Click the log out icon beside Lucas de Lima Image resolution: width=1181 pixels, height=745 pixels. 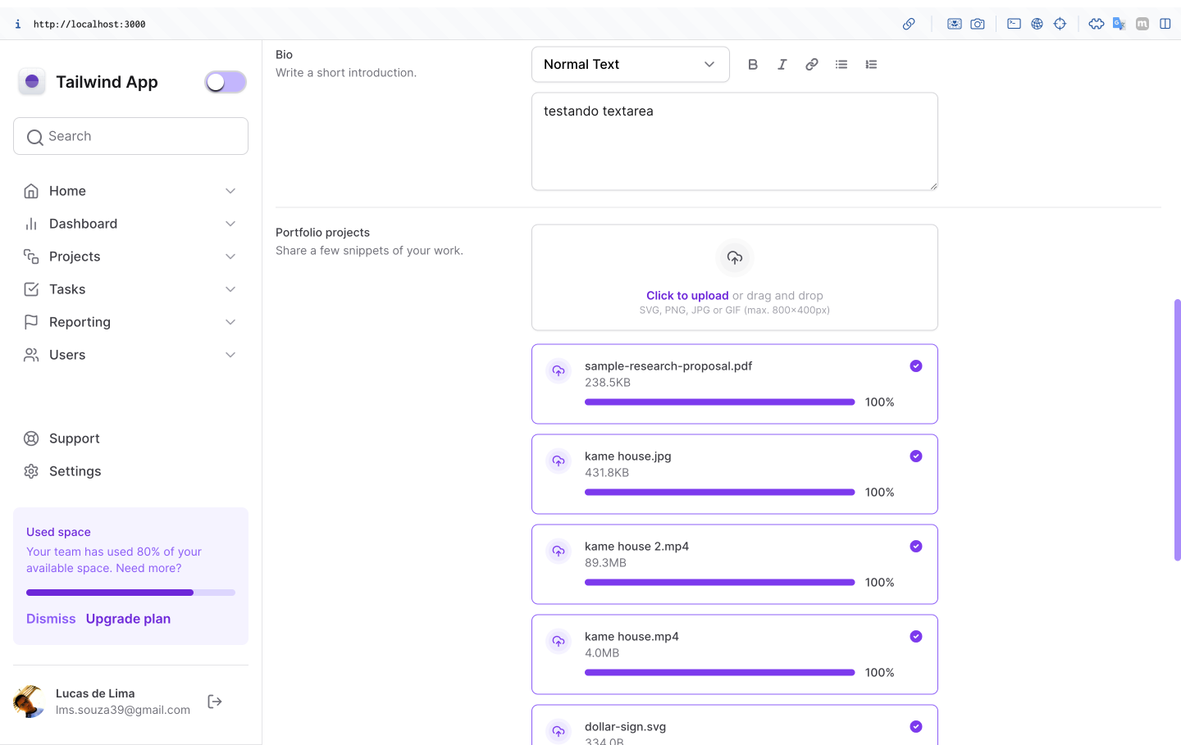pos(215,702)
